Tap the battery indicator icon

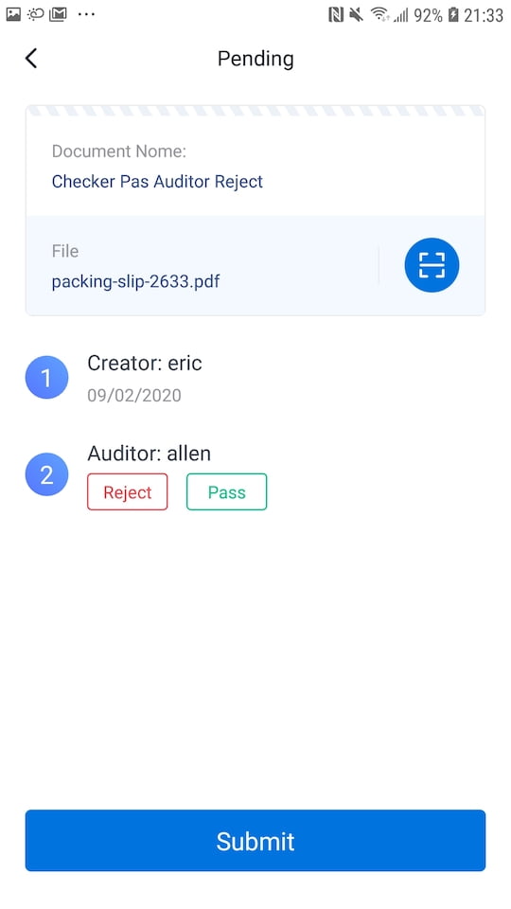[453, 14]
